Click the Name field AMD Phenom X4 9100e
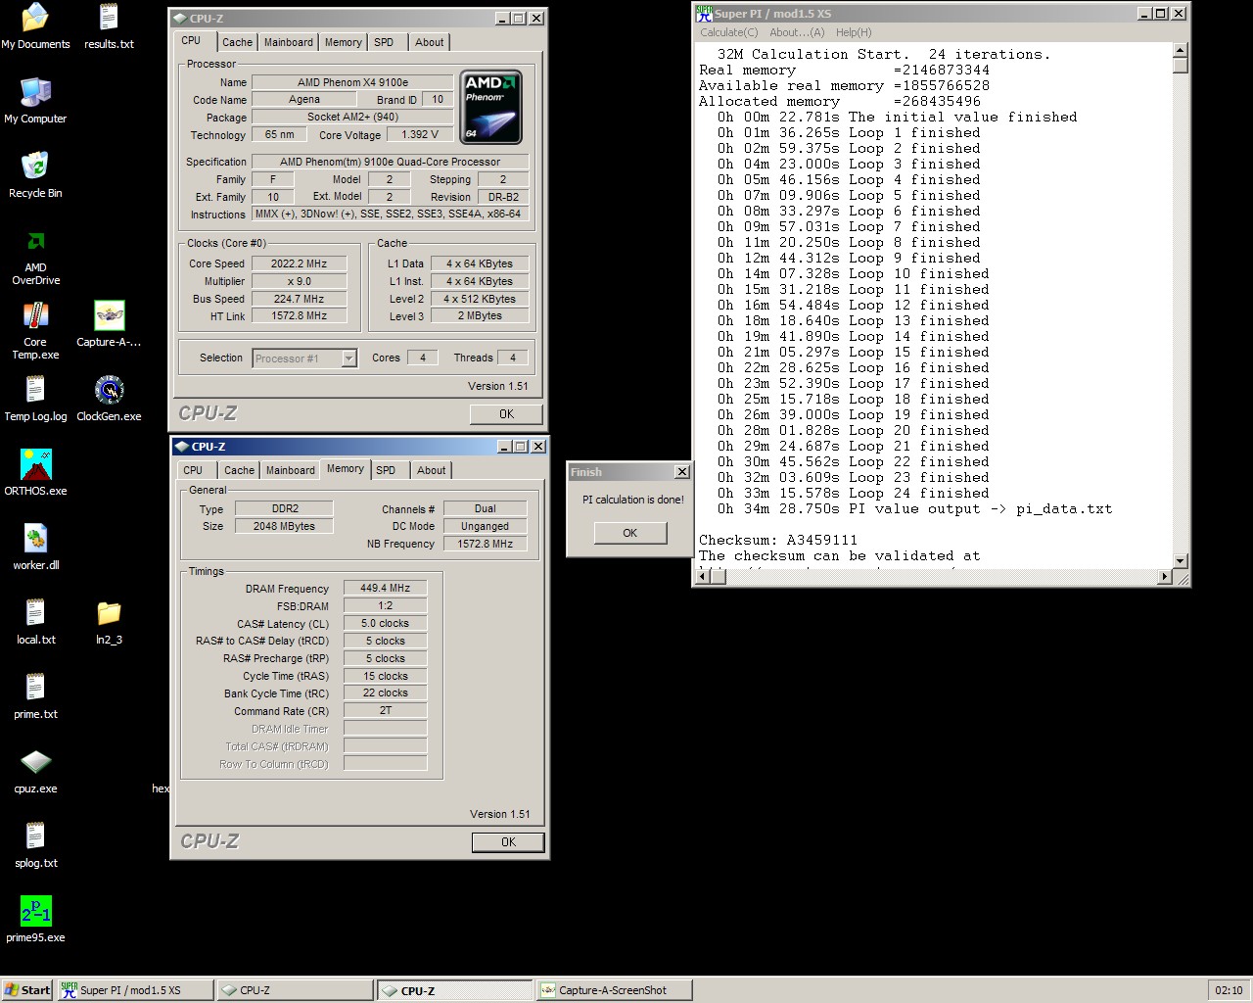This screenshot has width=1253, height=1003. [x=352, y=82]
